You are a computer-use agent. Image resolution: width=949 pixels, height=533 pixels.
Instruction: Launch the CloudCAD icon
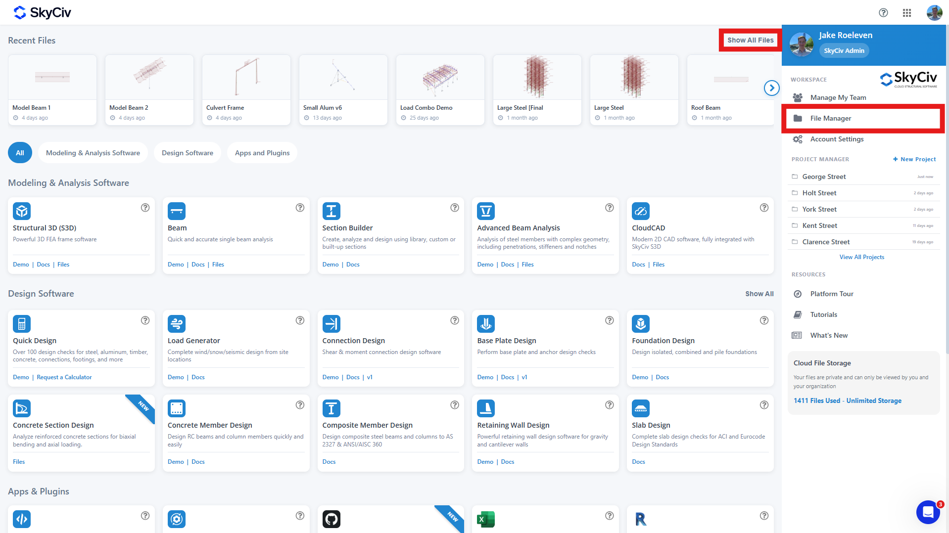point(641,211)
